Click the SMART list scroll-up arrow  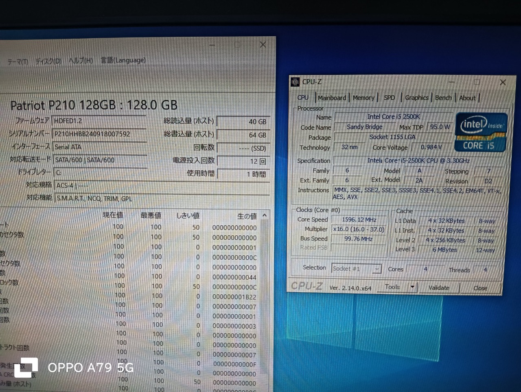(265, 215)
